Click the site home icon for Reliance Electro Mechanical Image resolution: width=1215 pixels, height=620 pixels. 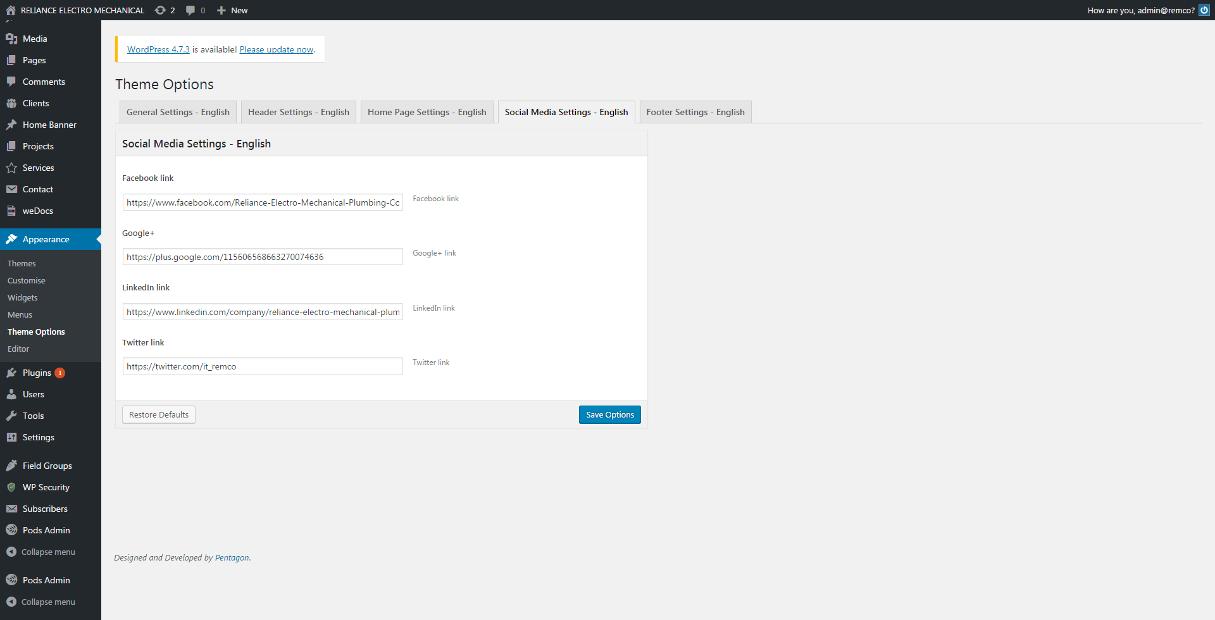click(x=11, y=10)
